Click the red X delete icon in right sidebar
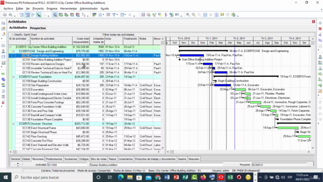 (x=320, y=28)
